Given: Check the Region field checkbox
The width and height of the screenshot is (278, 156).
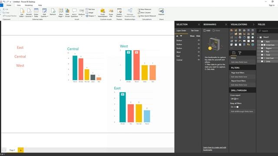Looking at the screenshot, I should click(x=262, y=48).
